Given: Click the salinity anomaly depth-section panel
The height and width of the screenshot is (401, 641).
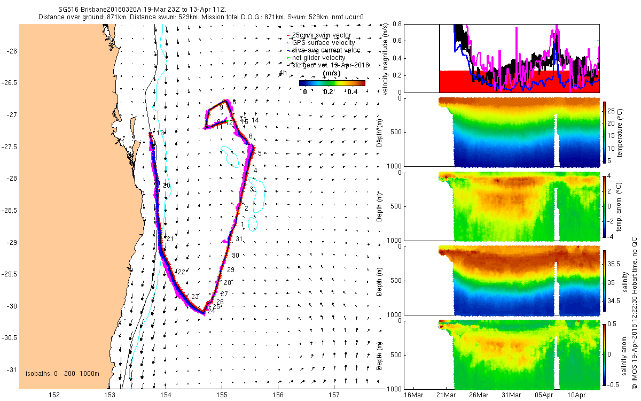Looking at the screenshot, I should [x=502, y=354].
